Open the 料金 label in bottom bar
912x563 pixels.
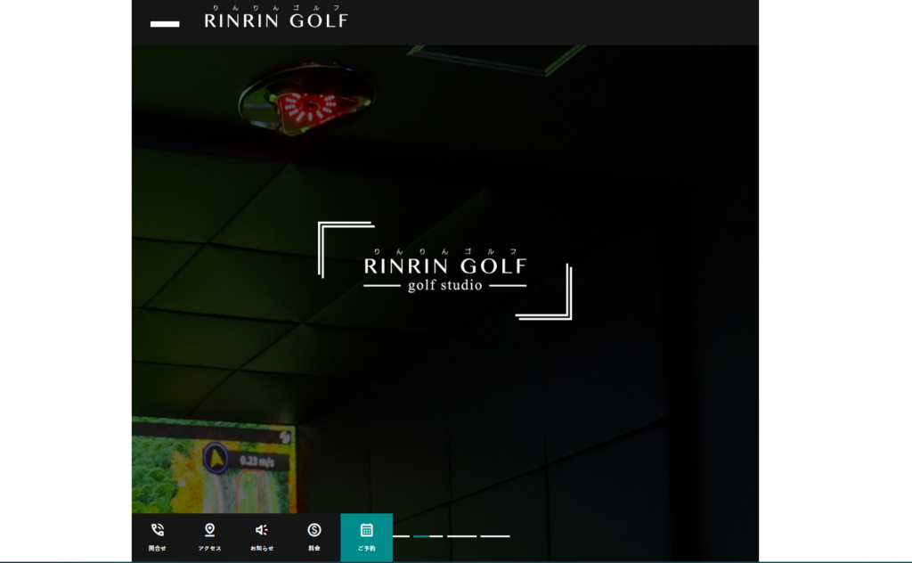[x=314, y=549]
